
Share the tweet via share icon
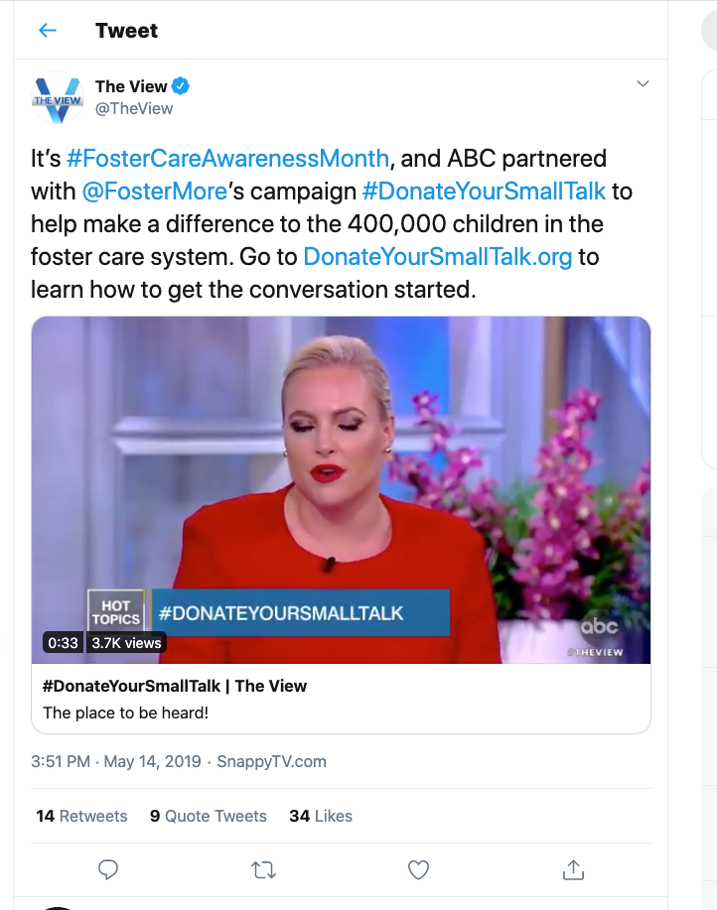573,869
